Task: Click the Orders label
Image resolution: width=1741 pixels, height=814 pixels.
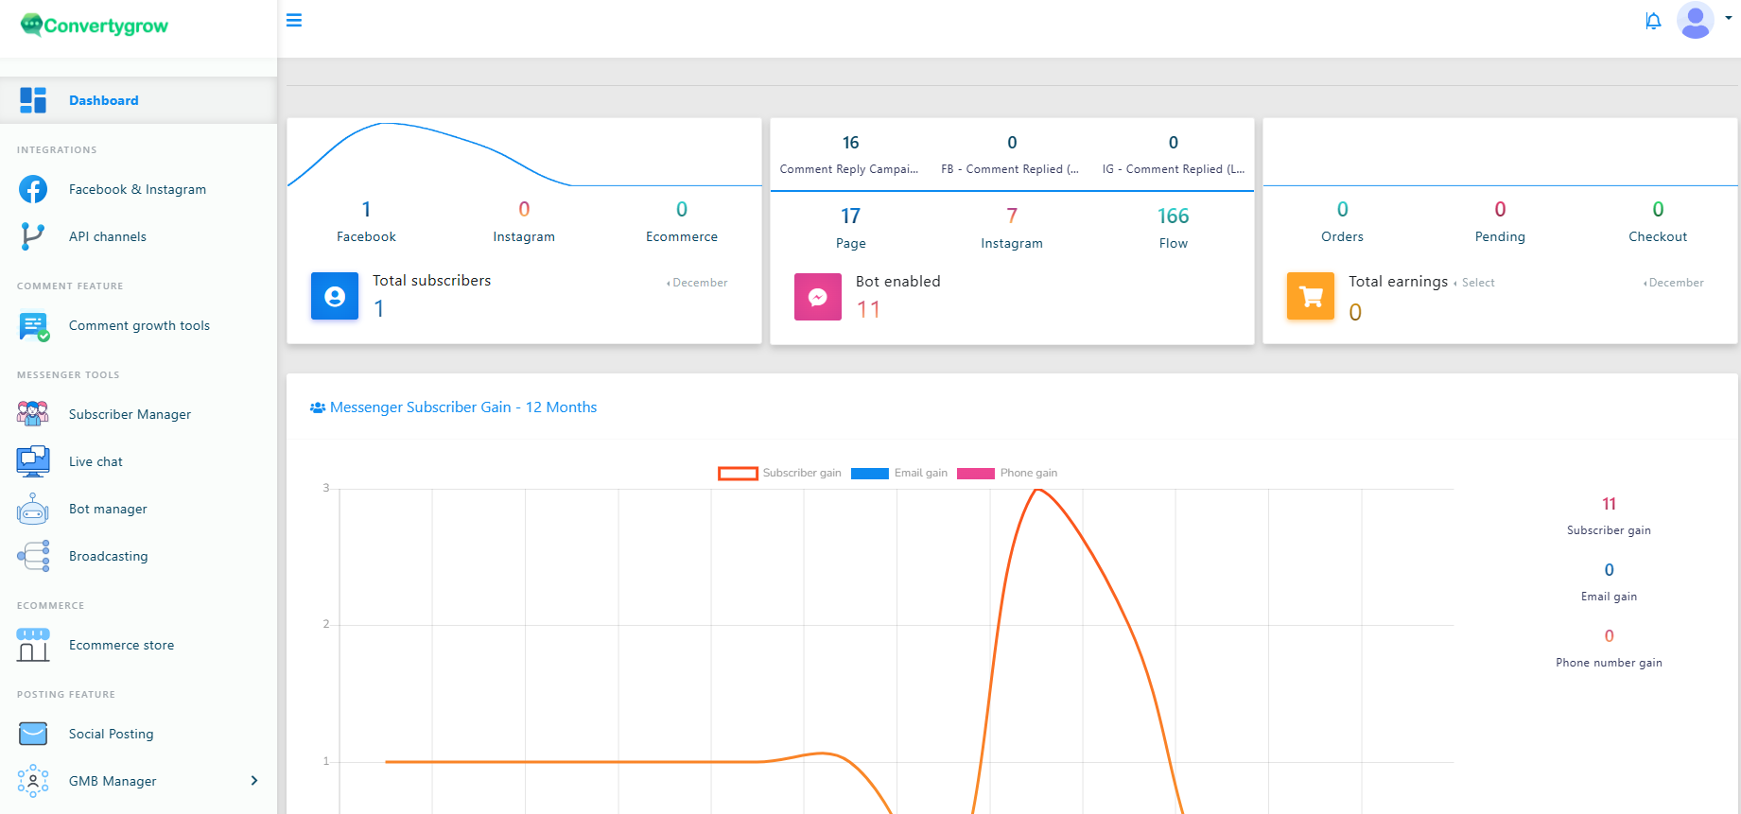Action: (1342, 236)
